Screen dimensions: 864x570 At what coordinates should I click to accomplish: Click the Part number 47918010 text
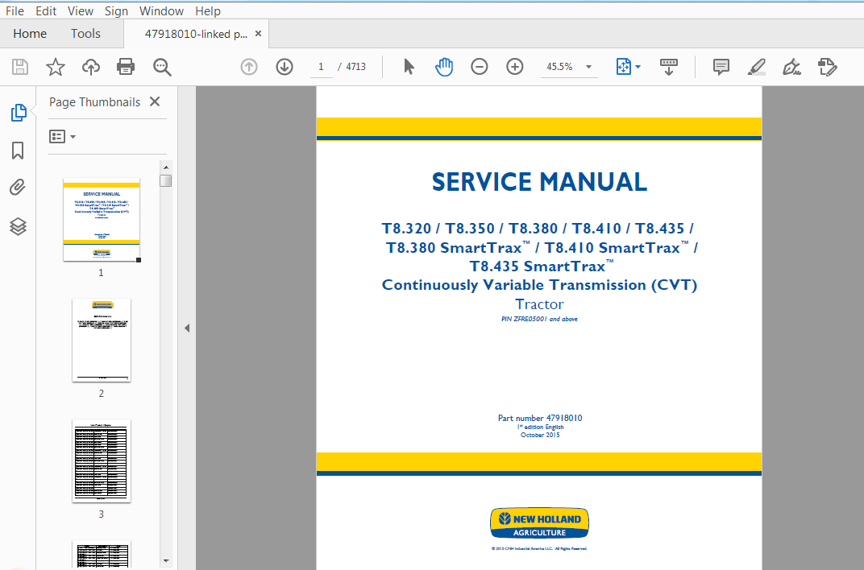(540, 418)
